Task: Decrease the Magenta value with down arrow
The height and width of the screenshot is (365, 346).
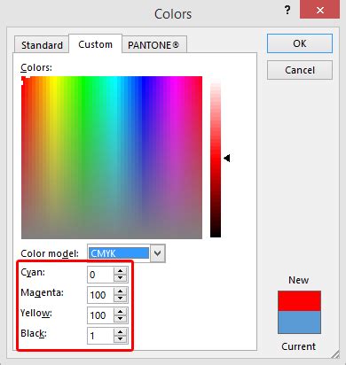Action: (x=120, y=299)
